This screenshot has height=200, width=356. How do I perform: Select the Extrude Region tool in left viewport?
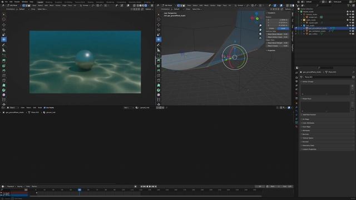tap(4, 61)
